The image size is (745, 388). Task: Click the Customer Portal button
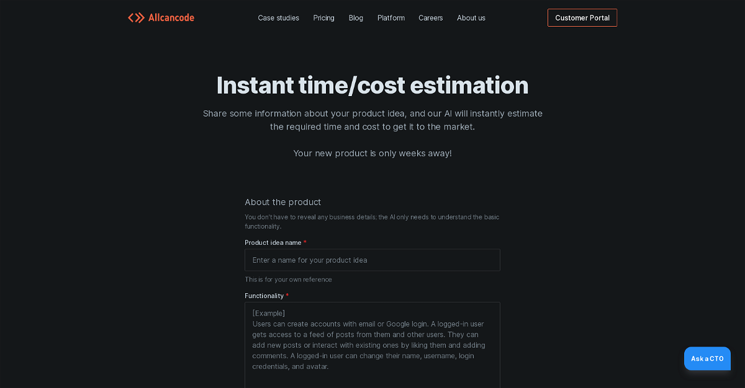(x=582, y=18)
